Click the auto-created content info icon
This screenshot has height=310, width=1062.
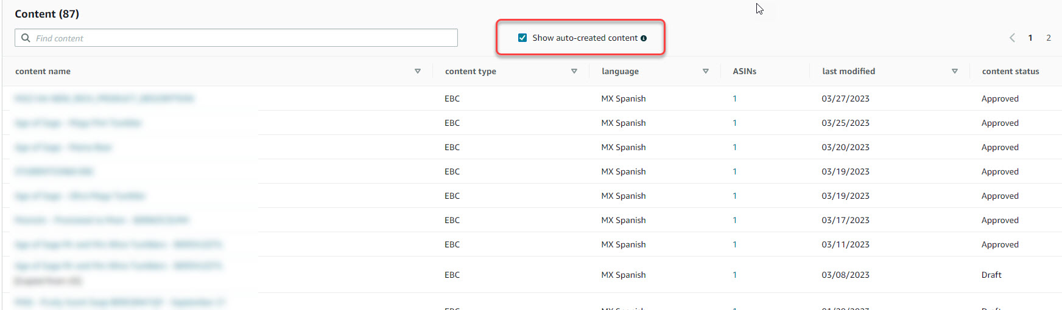[644, 38]
